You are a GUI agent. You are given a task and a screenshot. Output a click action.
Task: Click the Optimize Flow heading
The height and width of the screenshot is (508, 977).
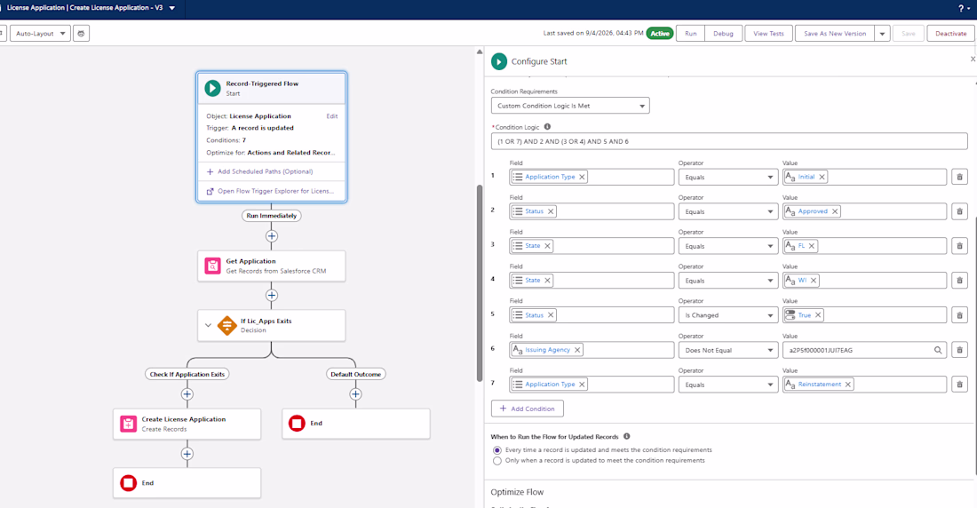pos(517,492)
